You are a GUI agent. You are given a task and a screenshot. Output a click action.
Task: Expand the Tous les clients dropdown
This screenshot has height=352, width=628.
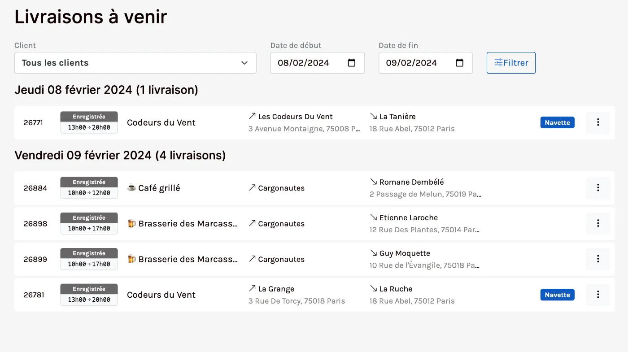[x=135, y=63]
